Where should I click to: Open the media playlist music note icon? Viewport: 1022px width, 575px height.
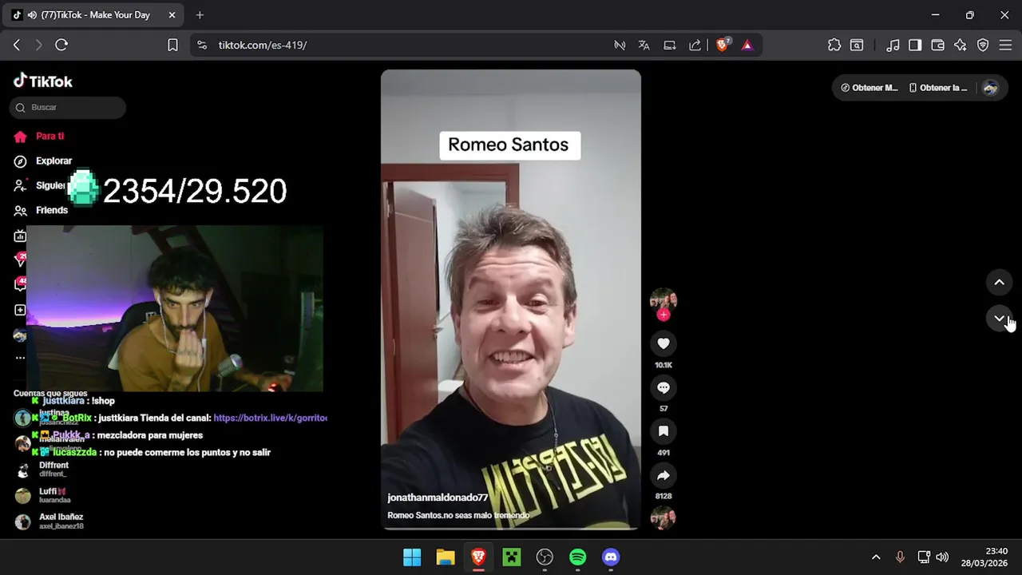pos(893,45)
